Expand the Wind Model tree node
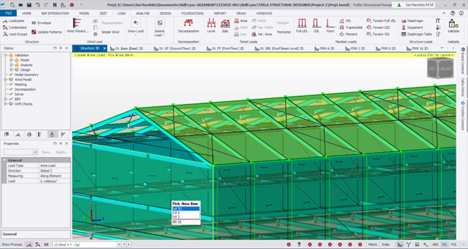The image size is (468, 249). [x=5, y=80]
